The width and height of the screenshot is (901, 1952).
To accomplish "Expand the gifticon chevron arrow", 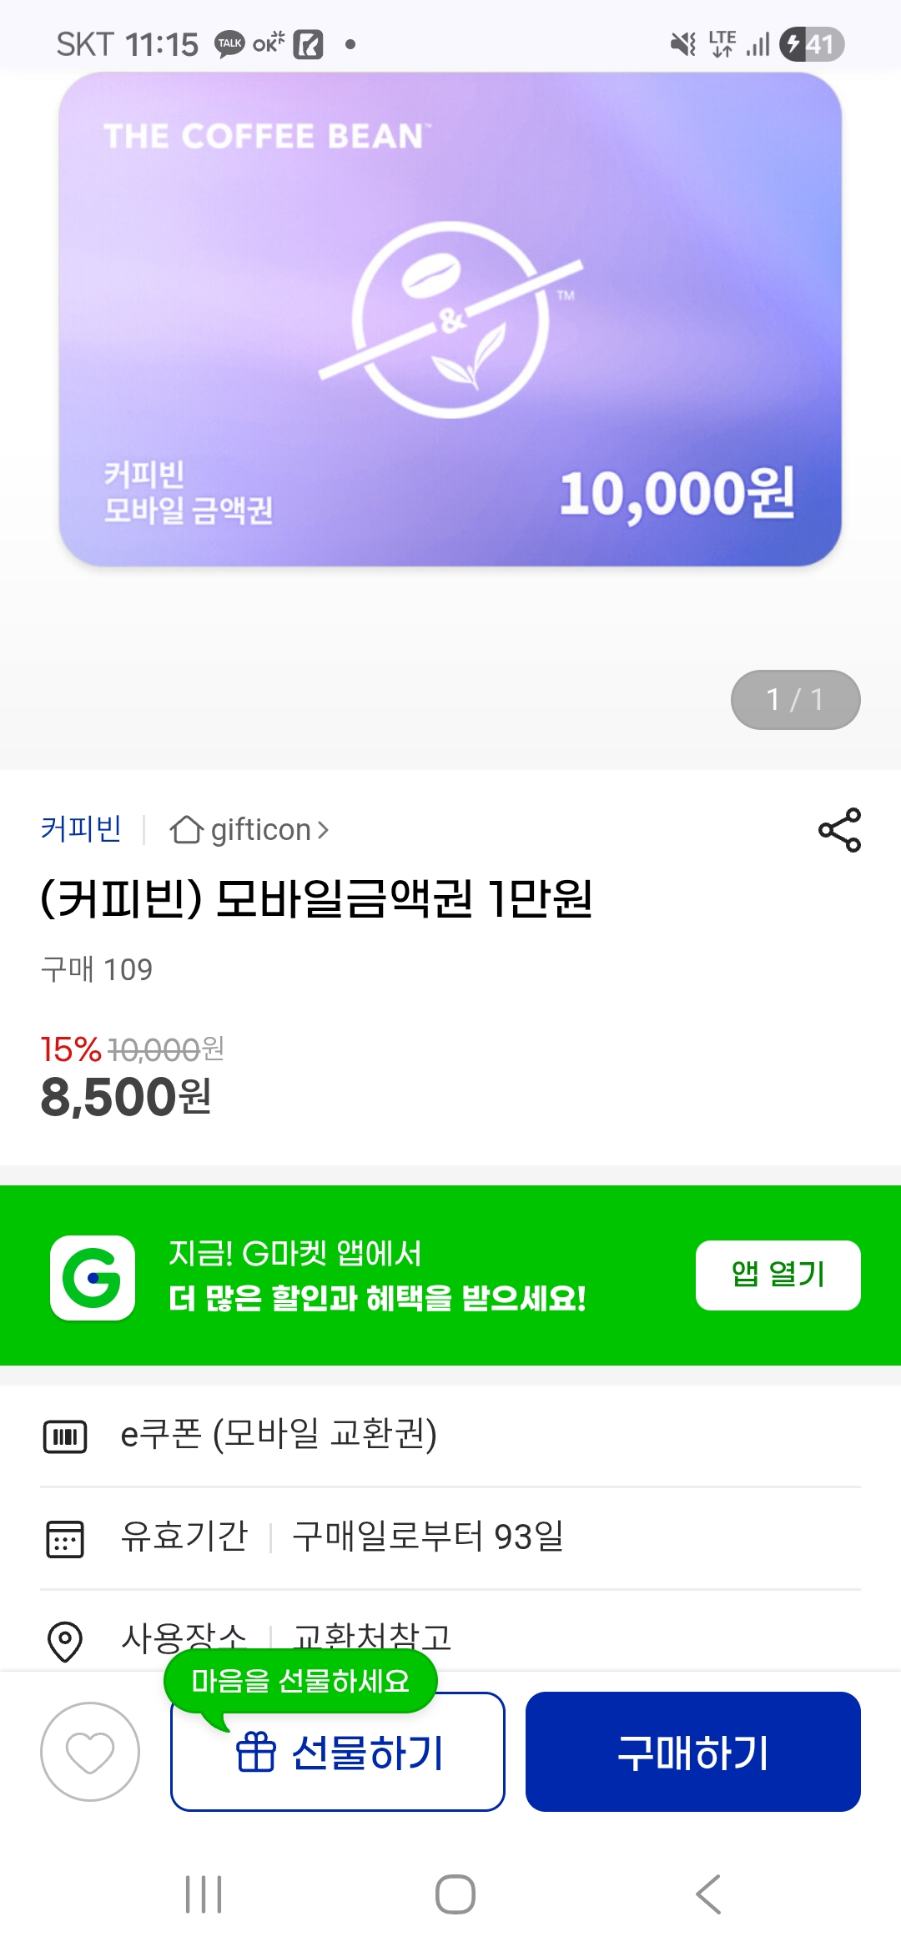I will point(324,830).
